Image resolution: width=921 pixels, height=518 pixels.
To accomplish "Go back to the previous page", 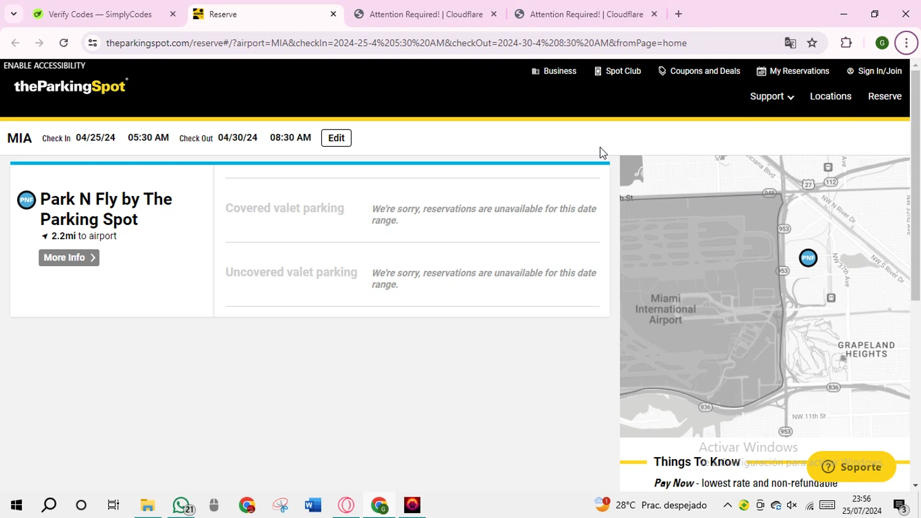I will [15, 43].
